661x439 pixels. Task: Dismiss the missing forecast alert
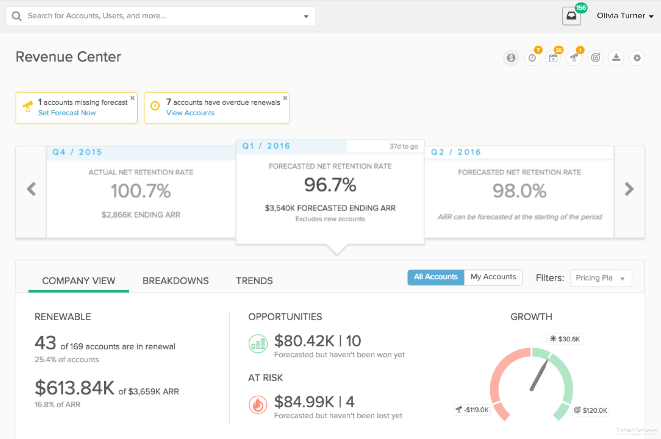[132, 98]
